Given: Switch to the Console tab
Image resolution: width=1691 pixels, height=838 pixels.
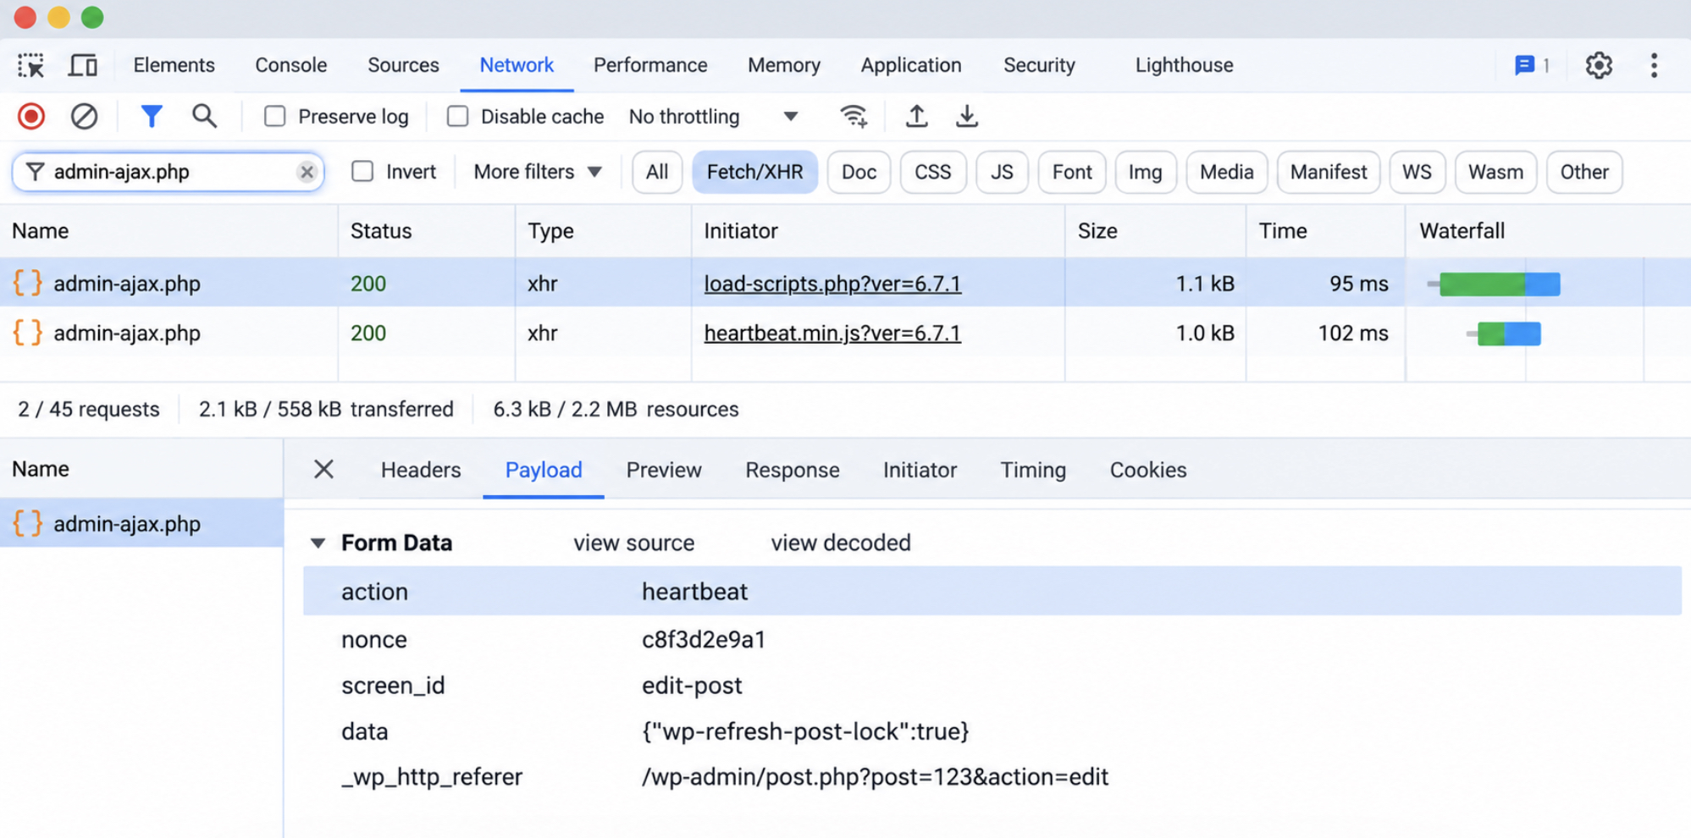Looking at the screenshot, I should (290, 65).
